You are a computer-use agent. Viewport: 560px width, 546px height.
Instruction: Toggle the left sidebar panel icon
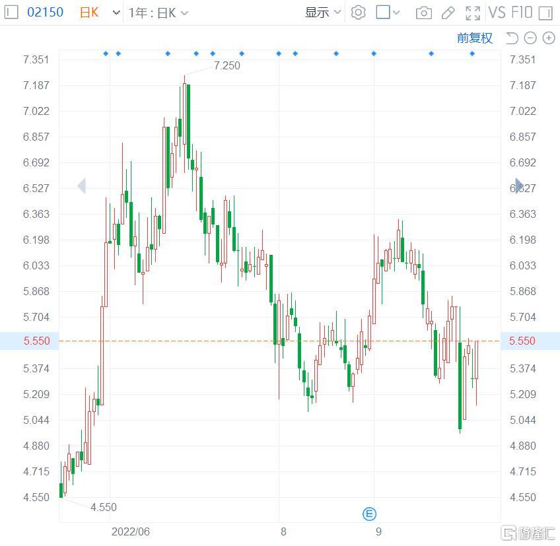[11, 13]
